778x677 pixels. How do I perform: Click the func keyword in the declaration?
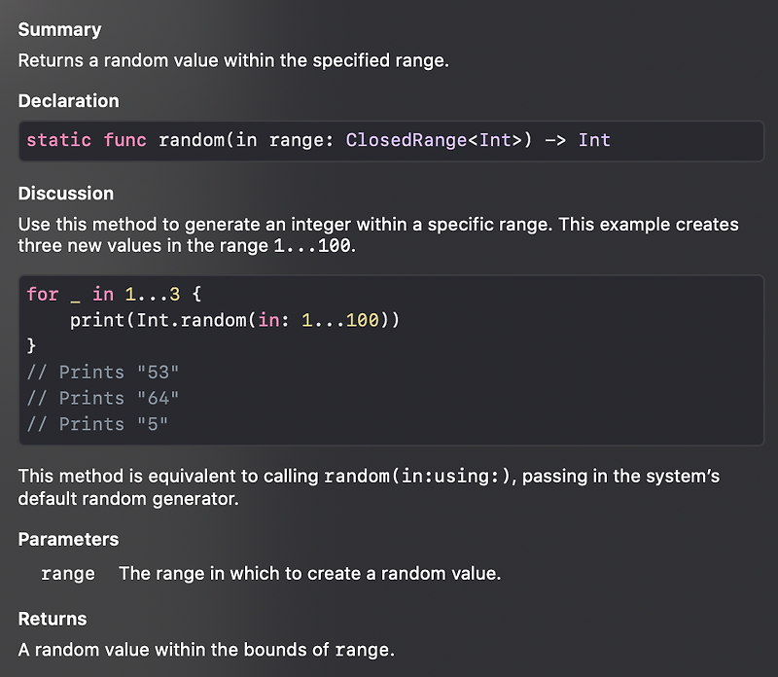pyautogui.click(x=125, y=140)
